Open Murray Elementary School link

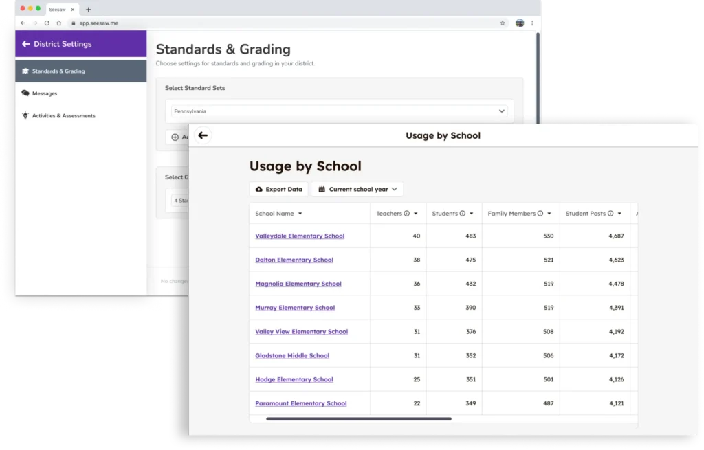(295, 308)
